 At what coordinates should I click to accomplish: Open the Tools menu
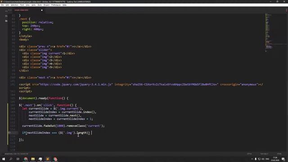pyautogui.click(x=40, y=5)
